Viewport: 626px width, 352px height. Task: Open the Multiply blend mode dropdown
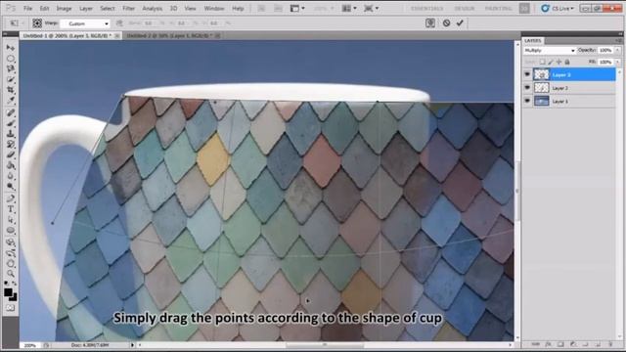[550, 50]
